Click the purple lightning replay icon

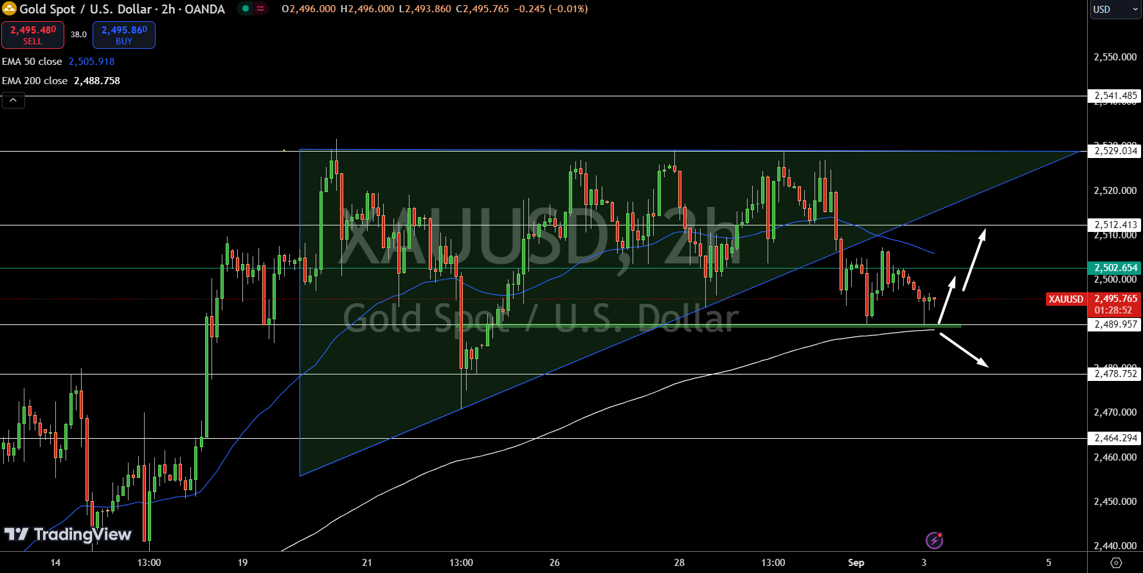pos(934,540)
